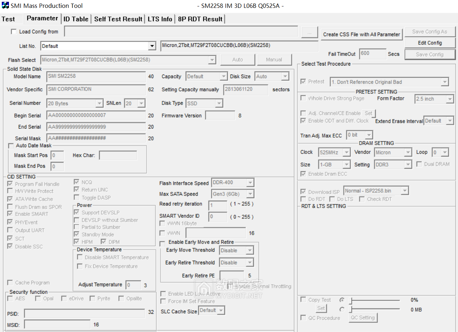
Task: Click the SMI app icon in title bar
Action: pyautogui.click(x=5, y=6)
